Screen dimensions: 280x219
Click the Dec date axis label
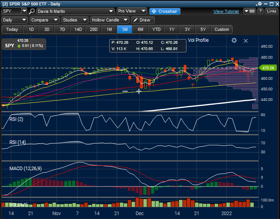tap(139, 213)
